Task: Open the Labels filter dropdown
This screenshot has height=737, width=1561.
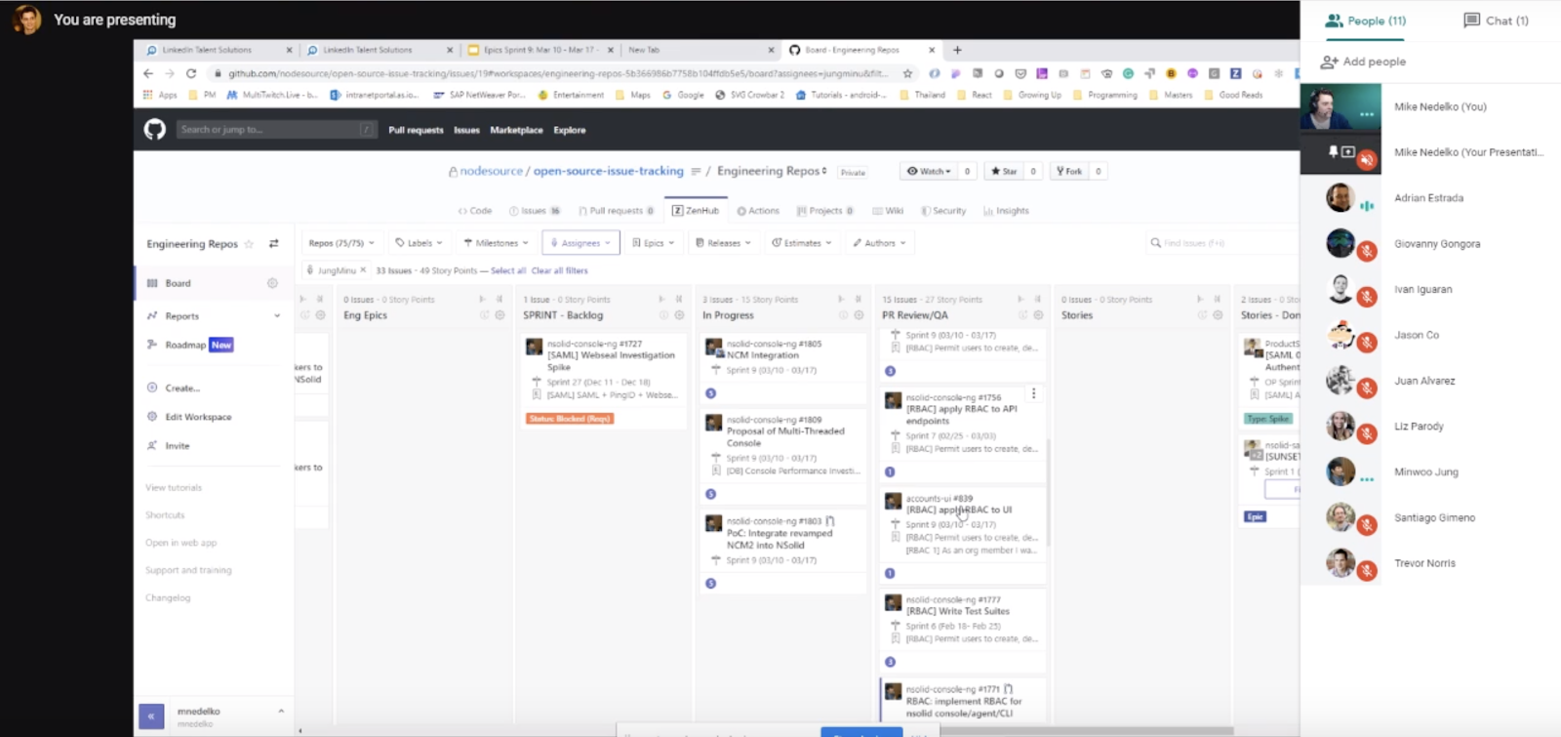Action: [420, 243]
